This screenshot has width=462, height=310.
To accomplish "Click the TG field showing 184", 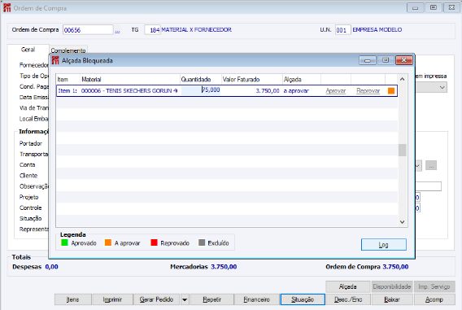I will pos(152,30).
